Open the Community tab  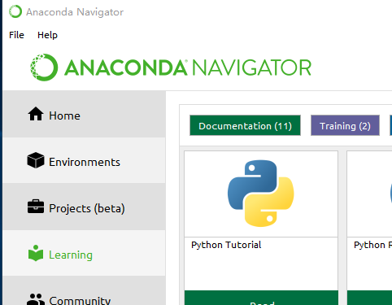click(x=85, y=290)
